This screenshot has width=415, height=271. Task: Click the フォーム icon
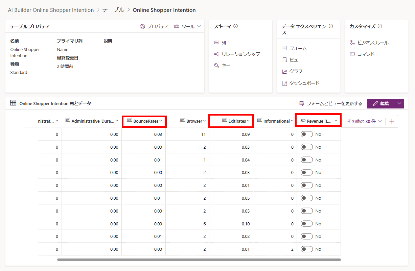[x=284, y=48]
